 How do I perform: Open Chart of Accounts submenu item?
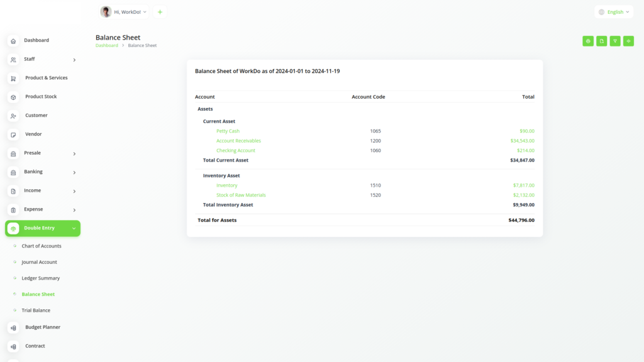pyautogui.click(x=42, y=246)
